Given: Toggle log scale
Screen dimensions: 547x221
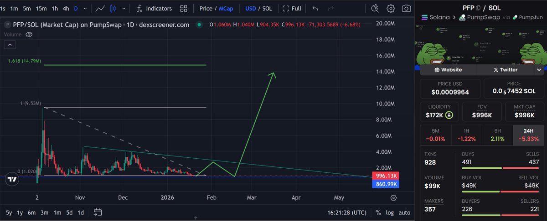Looking at the screenshot, I should (x=389, y=212).
